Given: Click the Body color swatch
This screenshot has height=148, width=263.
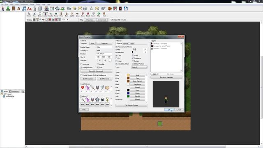Looking at the screenshot, I should [x=128, y=75].
